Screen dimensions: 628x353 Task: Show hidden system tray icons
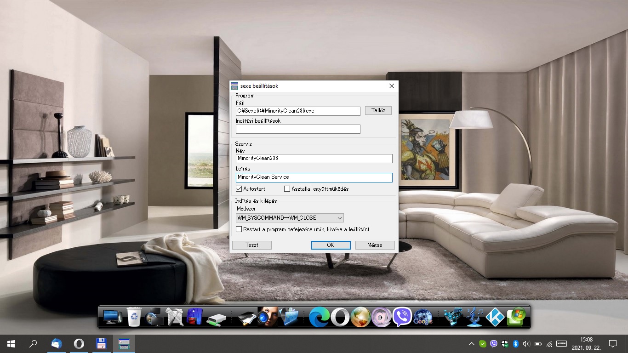pyautogui.click(x=471, y=344)
